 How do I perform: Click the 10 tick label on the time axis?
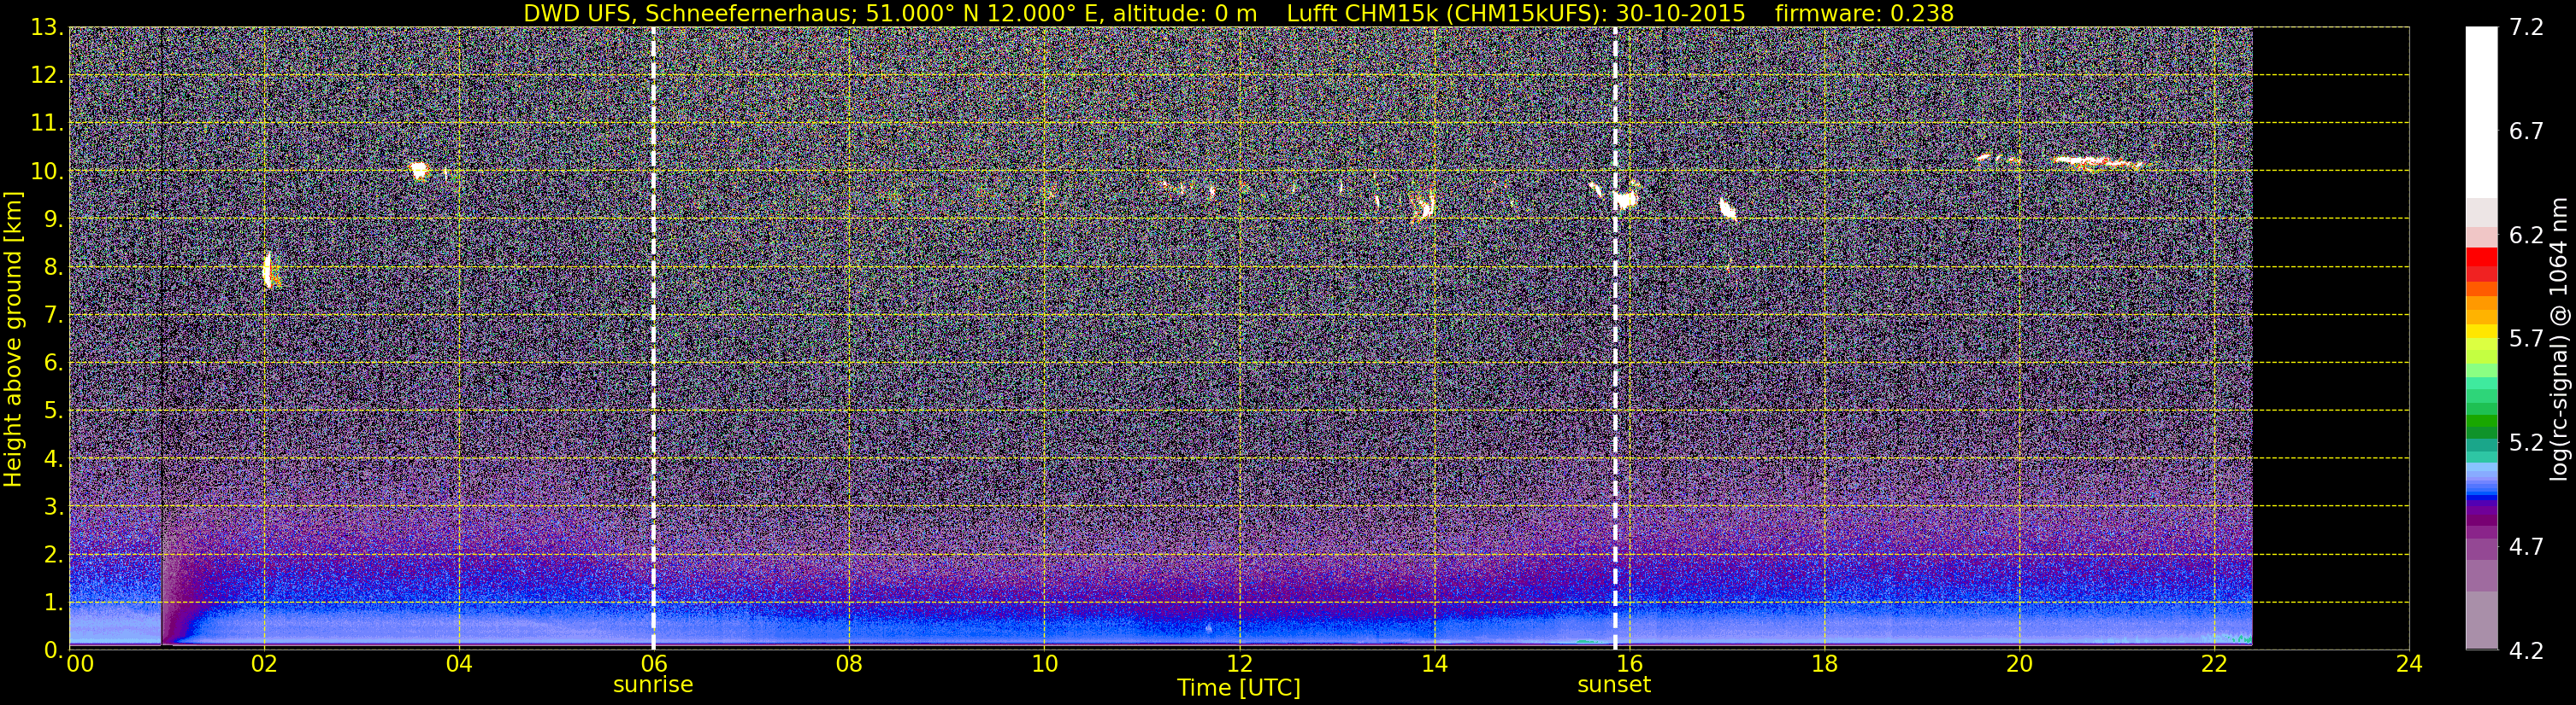point(1044,664)
